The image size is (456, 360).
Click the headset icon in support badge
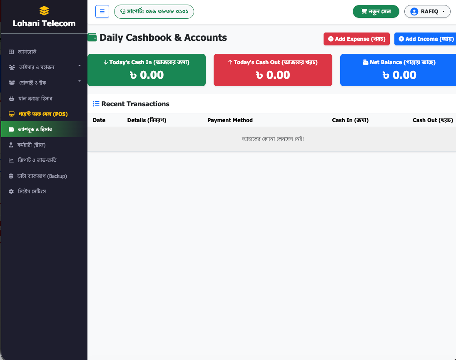click(x=123, y=12)
